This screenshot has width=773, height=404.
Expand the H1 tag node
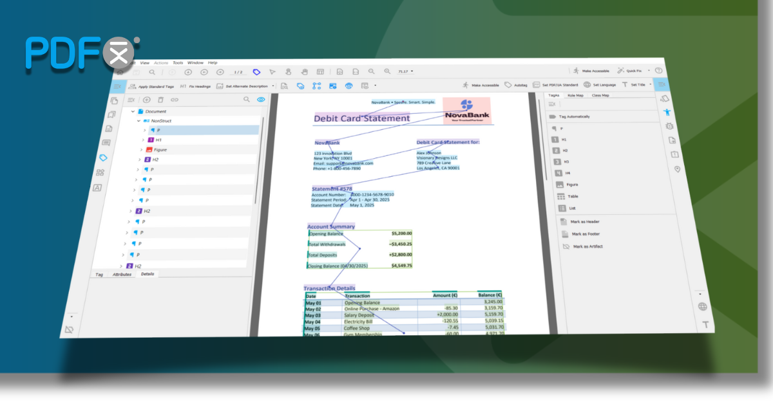click(x=143, y=140)
